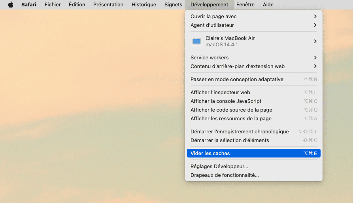353x203 pixels.
Task: Expand Contenu d'arrière-plan d'extension web submenu
Action: point(254,66)
